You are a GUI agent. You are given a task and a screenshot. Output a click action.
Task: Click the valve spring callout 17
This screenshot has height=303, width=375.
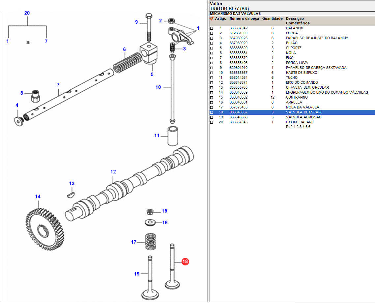pos(133,242)
